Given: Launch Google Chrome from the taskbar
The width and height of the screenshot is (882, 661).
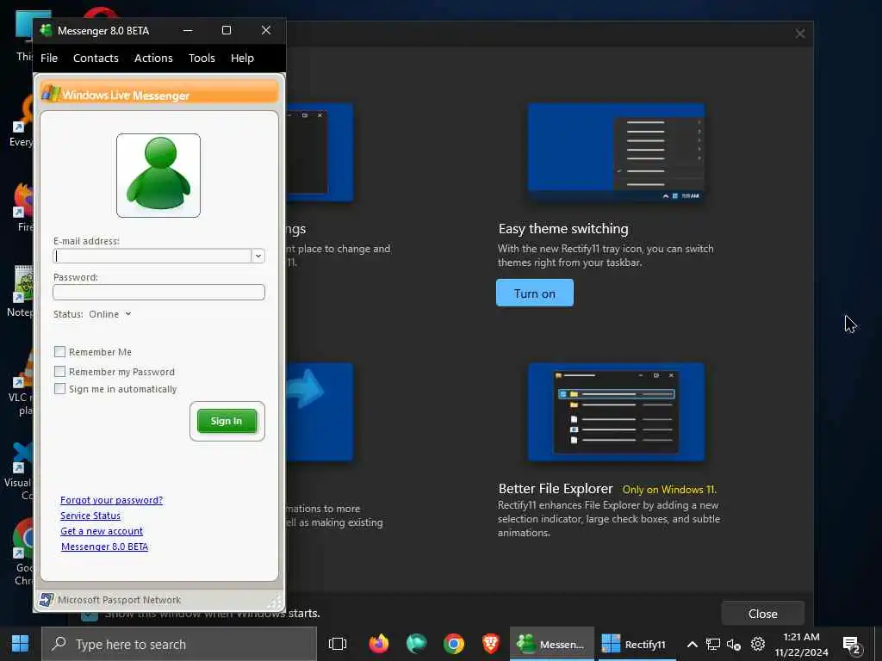Looking at the screenshot, I should [453, 644].
